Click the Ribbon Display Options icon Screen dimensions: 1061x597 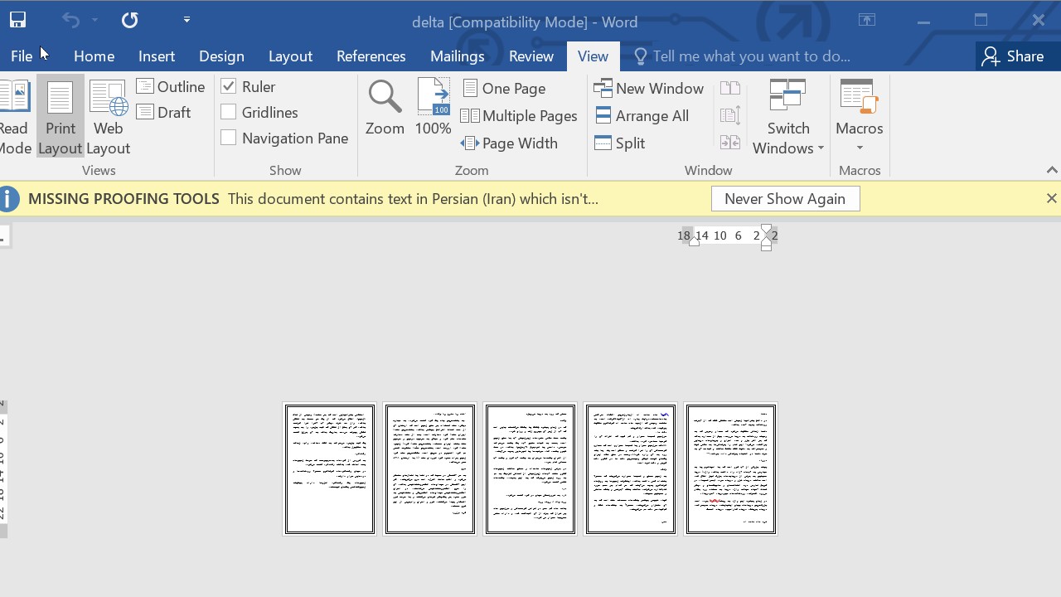click(x=867, y=21)
